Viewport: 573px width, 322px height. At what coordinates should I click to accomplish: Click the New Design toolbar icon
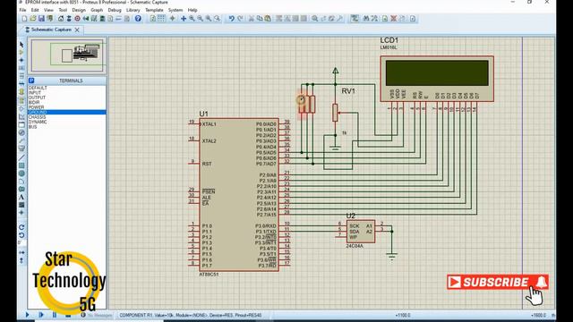tap(24, 19)
